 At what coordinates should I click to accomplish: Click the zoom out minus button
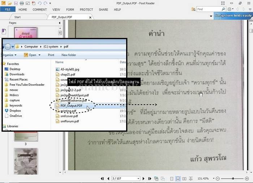click(218, 178)
